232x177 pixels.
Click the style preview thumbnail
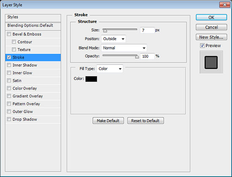(211, 63)
